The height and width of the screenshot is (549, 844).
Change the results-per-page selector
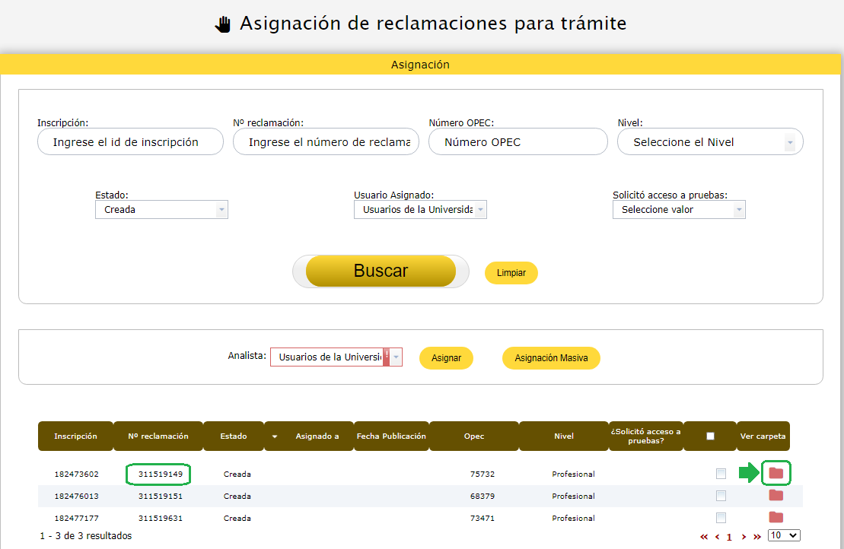tap(784, 535)
